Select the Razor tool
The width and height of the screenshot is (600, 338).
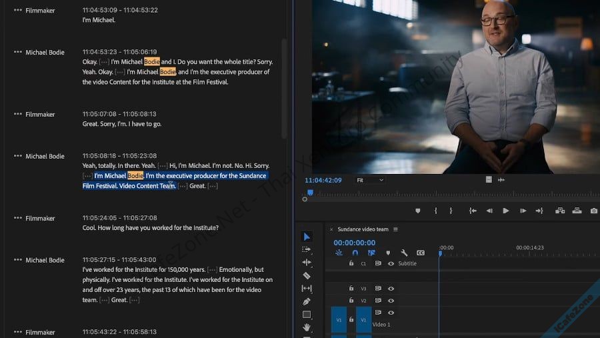(x=307, y=275)
